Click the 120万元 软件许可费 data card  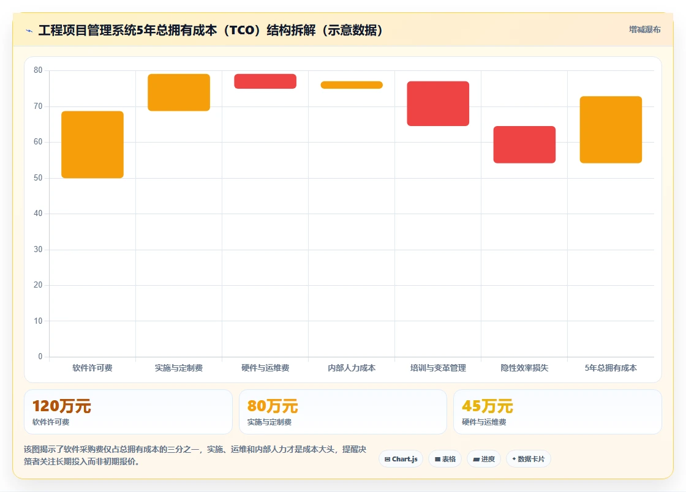128,412
